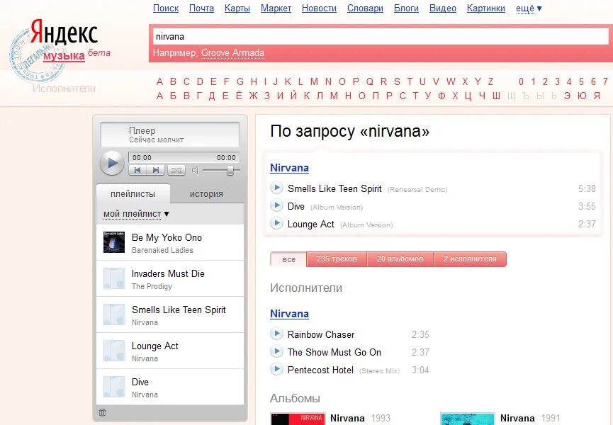Browse artists starting with digit 5
Screen dimensions: 613x425
[581, 81]
